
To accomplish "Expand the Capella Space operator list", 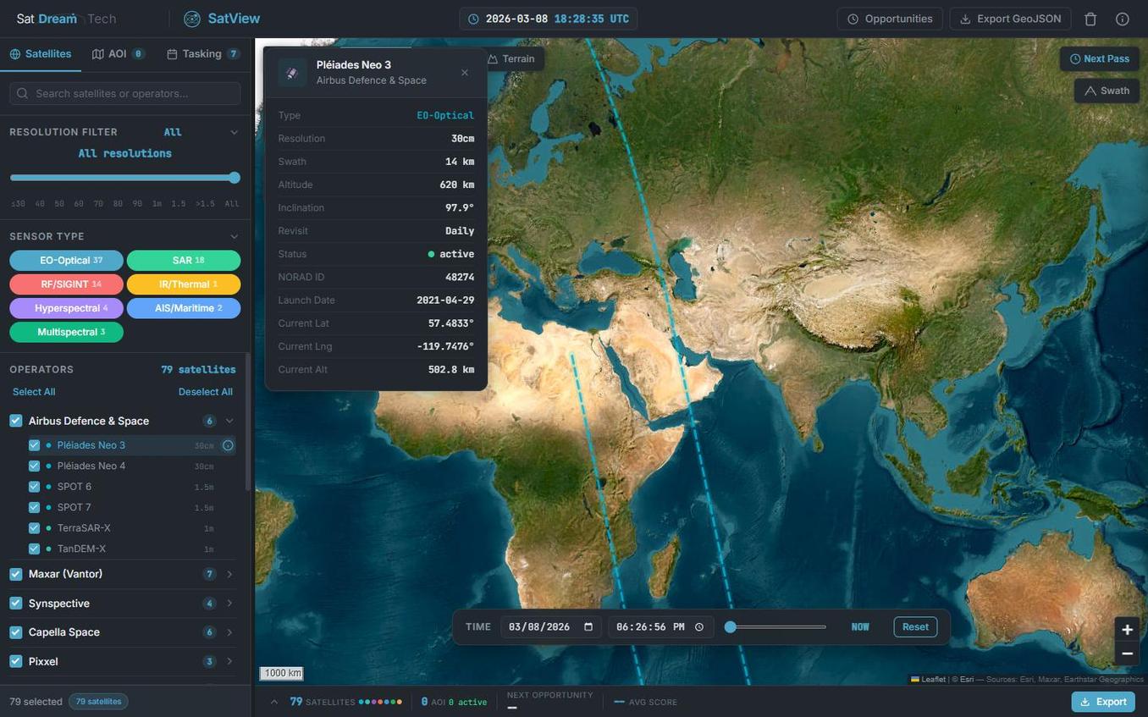I will point(229,632).
